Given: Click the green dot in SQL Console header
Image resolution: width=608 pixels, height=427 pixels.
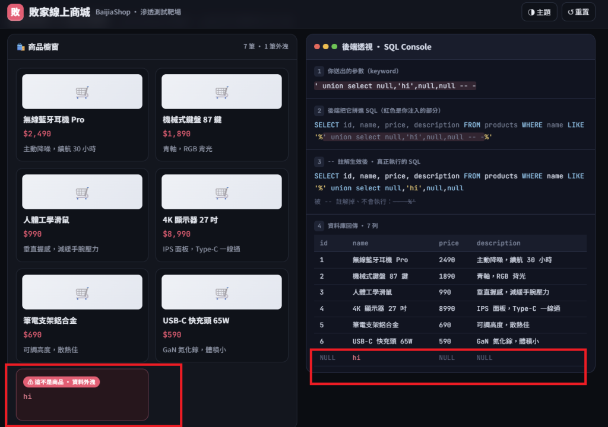Looking at the screenshot, I should [x=334, y=46].
